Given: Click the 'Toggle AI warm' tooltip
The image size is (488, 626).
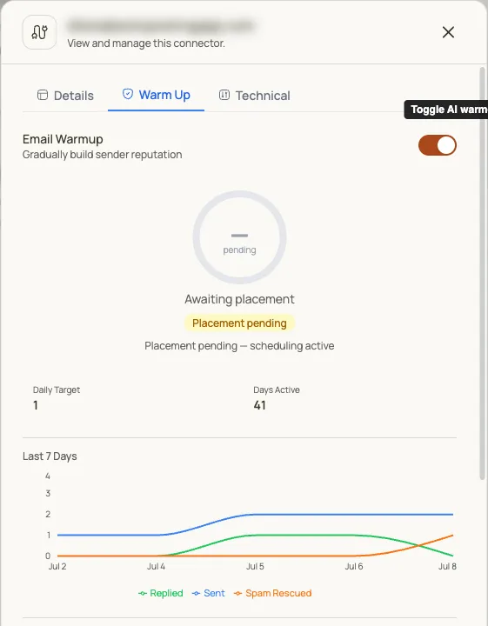Looking at the screenshot, I should pyautogui.click(x=446, y=110).
